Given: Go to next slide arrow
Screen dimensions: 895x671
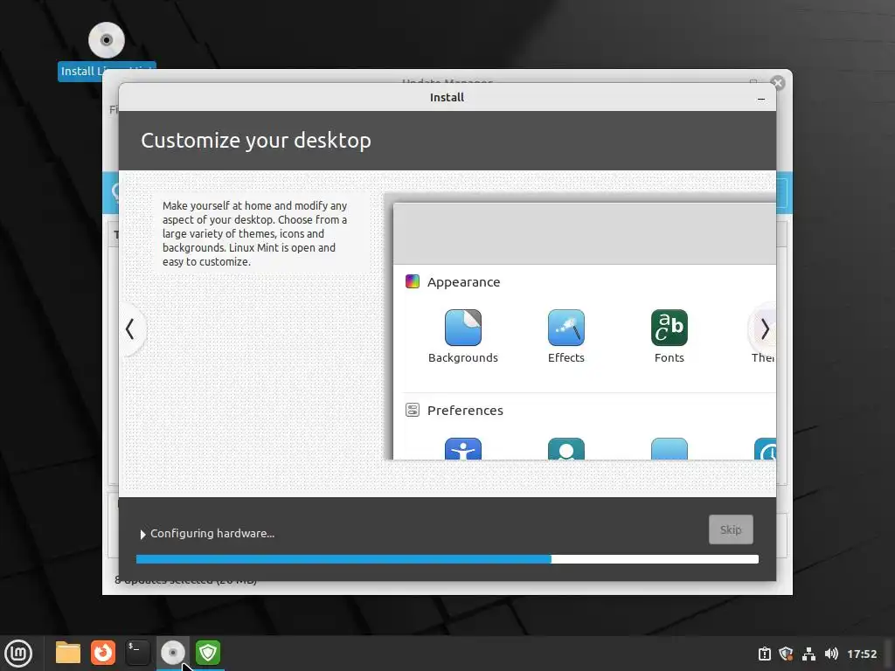Looking at the screenshot, I should [765, 329].
